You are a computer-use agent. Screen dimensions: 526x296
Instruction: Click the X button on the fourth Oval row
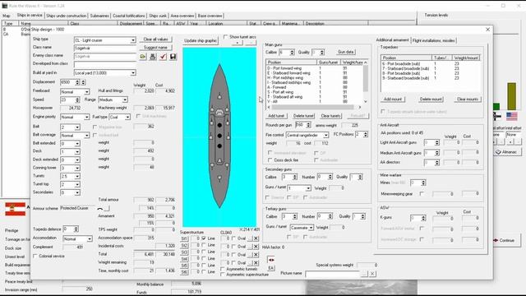pyautogui.click(x=256, y=263)
